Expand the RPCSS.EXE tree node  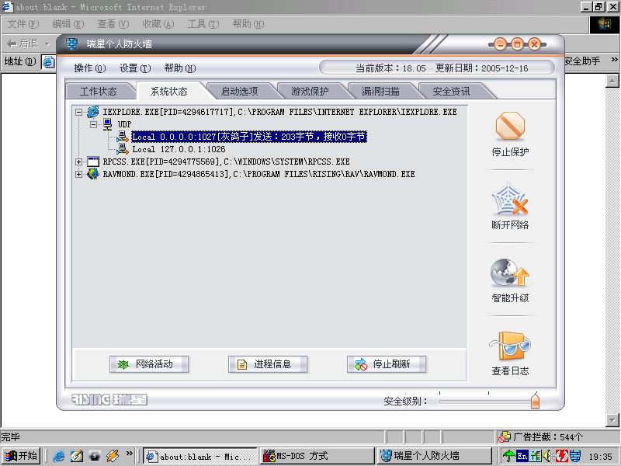point(78,162)
